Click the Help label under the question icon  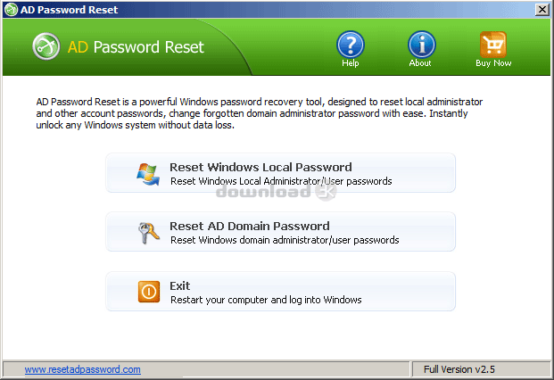350,63
